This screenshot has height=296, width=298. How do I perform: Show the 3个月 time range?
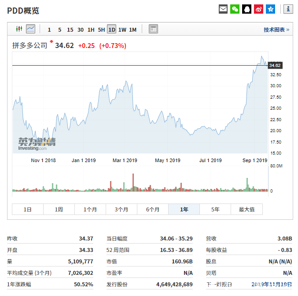click(121, 209)
